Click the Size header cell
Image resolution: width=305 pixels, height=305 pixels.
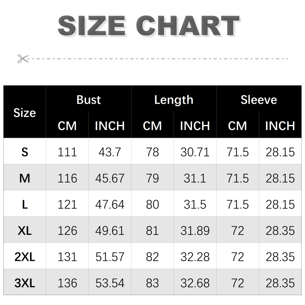(25, 113)
